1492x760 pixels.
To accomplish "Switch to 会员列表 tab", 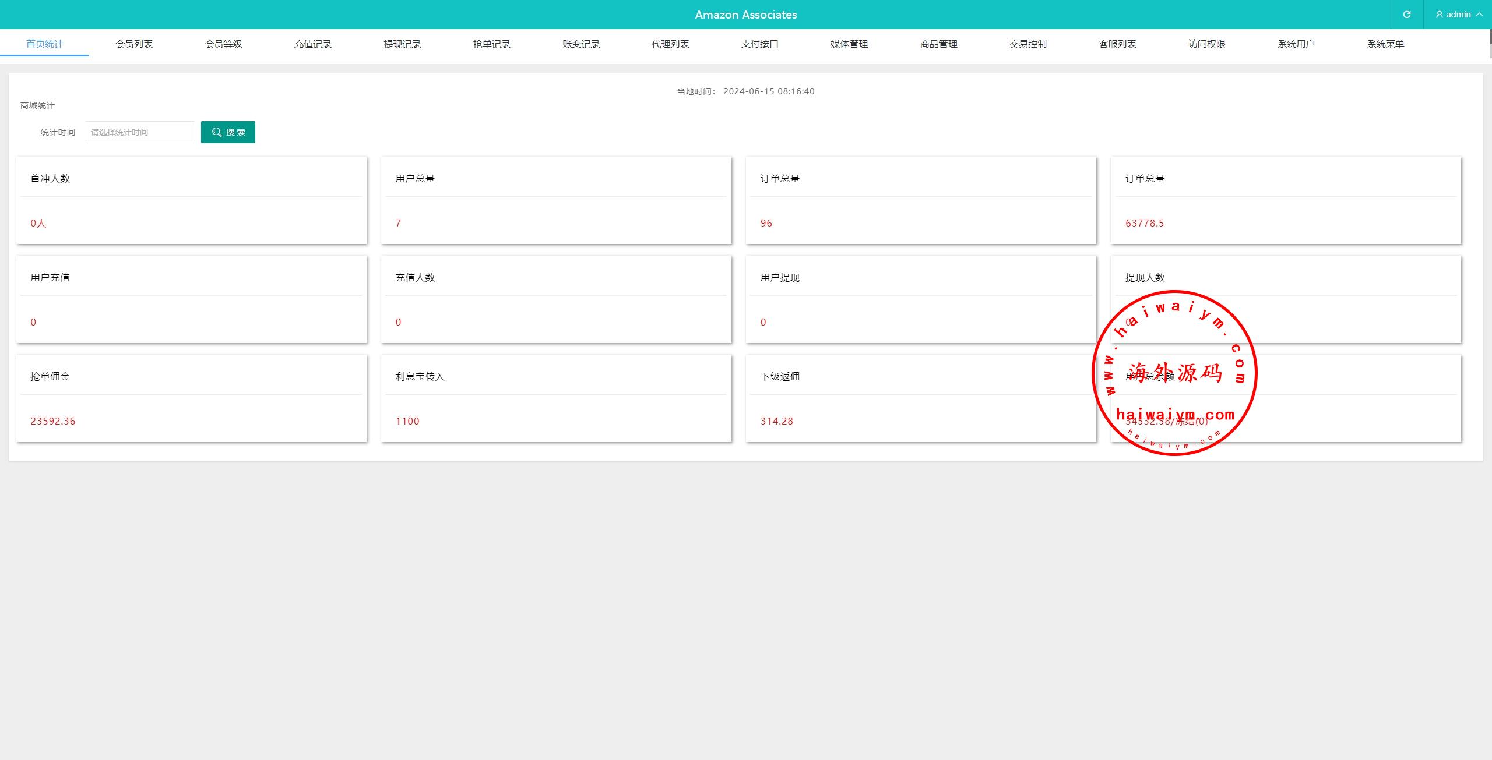I will coord(134,44).
